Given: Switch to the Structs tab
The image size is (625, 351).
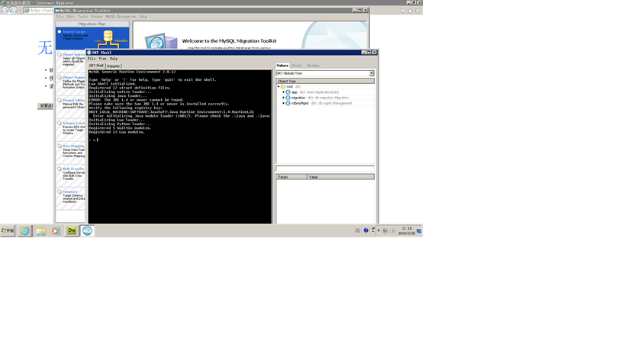Looking at the screenshot, I should (297, 66).
